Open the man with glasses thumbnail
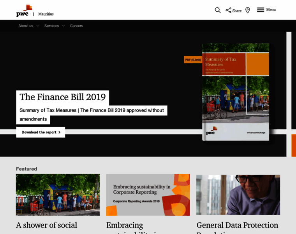The width and height of the screenshot is (296, 234). 238,195
